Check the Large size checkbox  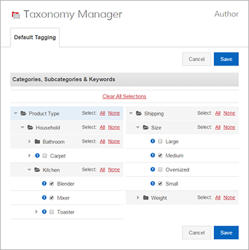tap(160, 141)
